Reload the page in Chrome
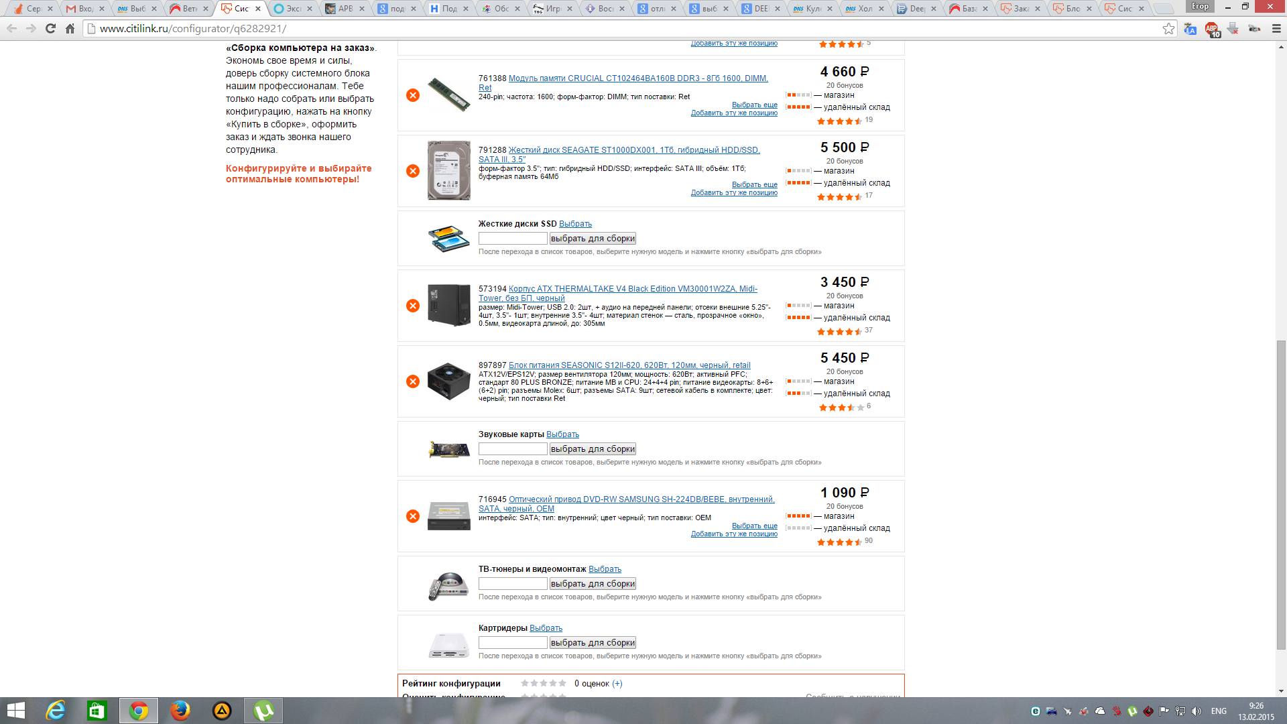The height and width of the screenshot is (724, 1287). click(x=50, y=28)
